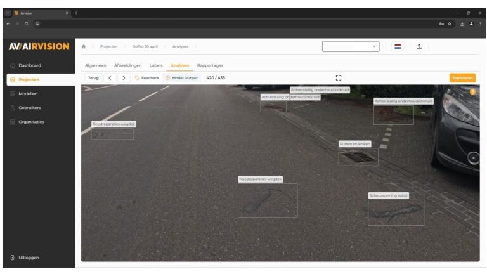Select the Scheurvorming Asfalt label
487x274 pixels.
pos(389,196)
